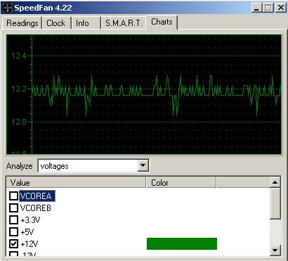288x261 pixels.
Task: Click the list scrollbar down arrow
Action: (x=275, y=250)
